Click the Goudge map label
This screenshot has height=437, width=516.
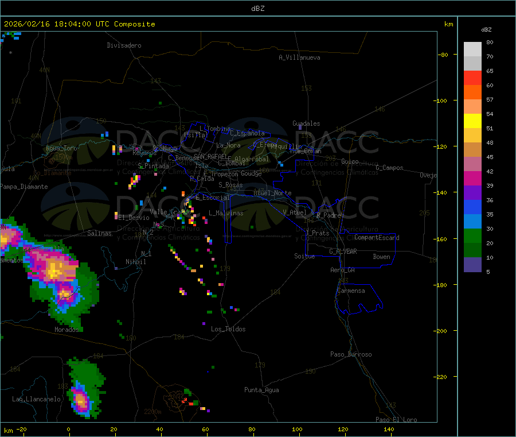tap(251, 173)
